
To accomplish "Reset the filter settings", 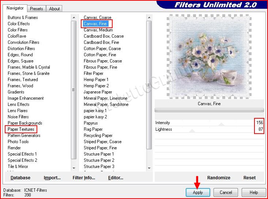I will (249, 178).
